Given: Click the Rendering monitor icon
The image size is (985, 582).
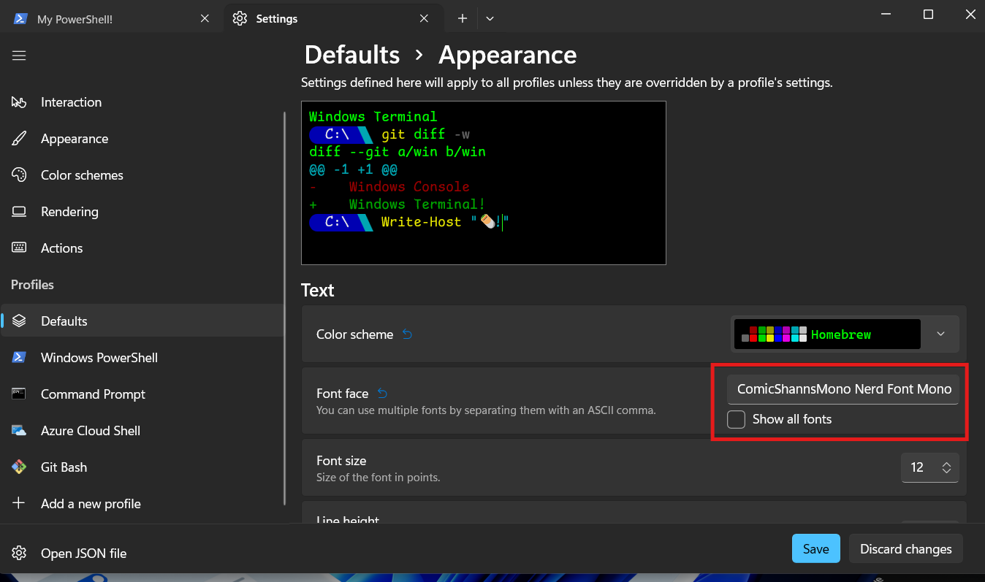Looking at the screenshot, I should click(19, 212).
